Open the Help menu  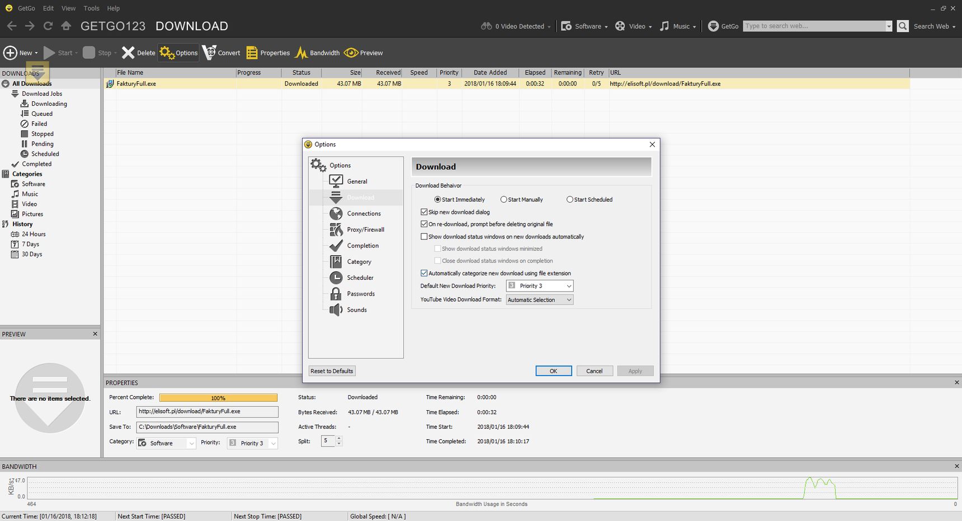click(114, 8)
